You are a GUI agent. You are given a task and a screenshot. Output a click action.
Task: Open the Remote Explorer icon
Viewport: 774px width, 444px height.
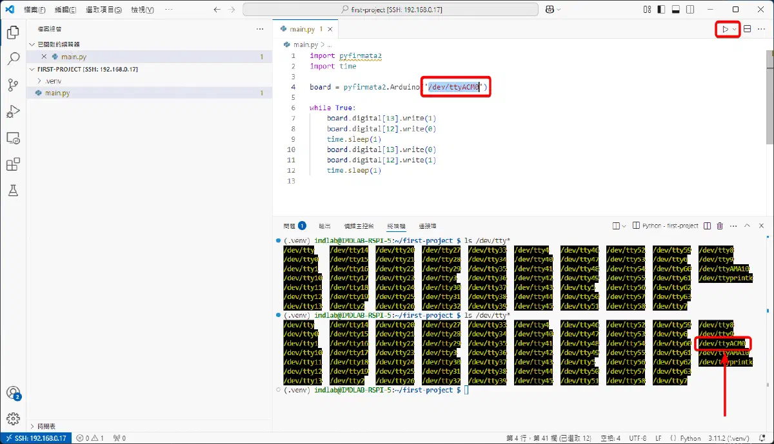pyautogui.click(x=14, y=138)
